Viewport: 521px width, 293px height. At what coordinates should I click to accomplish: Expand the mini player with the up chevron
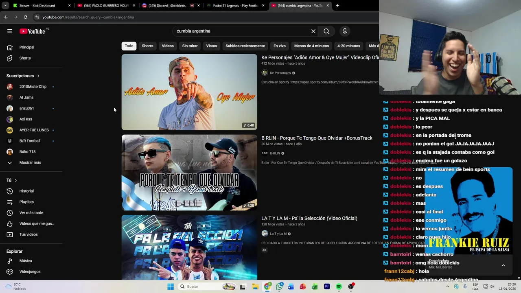coord(503,265)
